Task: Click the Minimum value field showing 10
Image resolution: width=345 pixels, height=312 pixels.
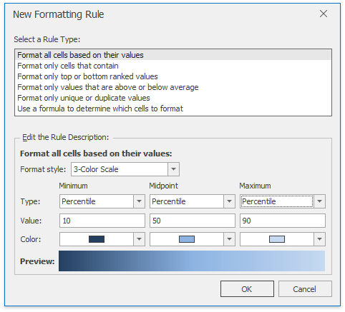Action: tap(102, 221)
